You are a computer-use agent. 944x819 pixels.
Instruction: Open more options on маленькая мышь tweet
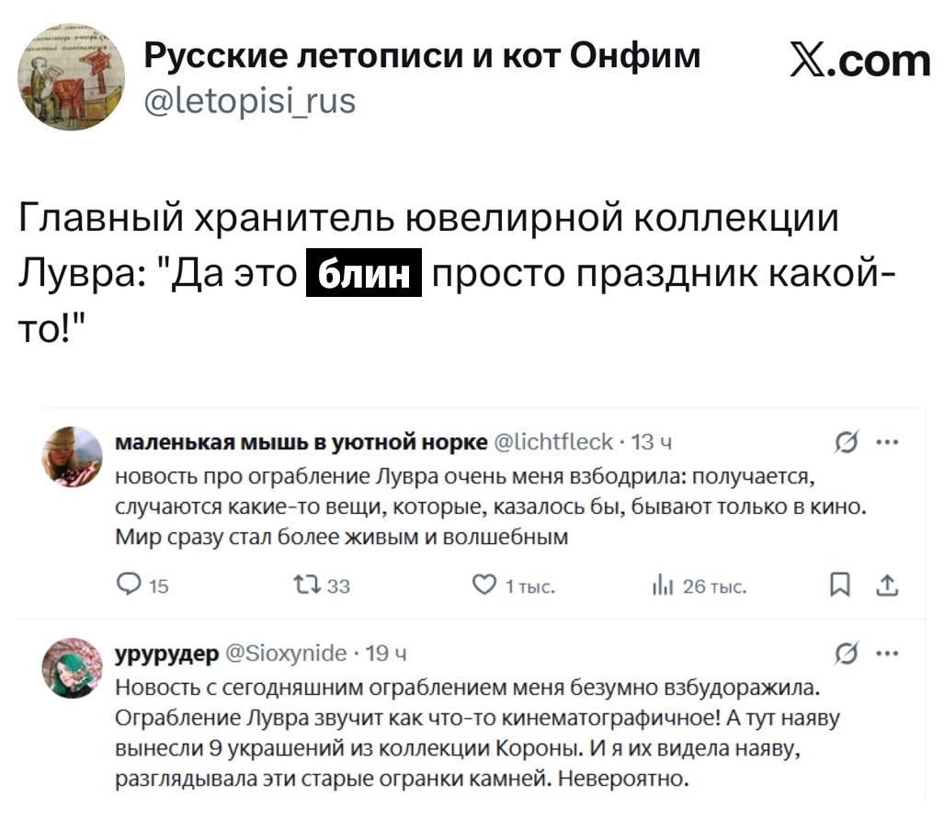coord(887,443)
